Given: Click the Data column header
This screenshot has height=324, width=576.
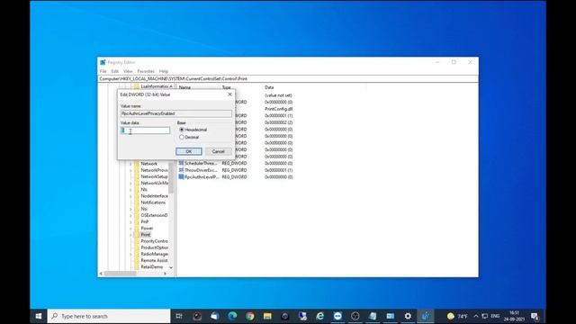Looking at the screenshot, I should click(269, 87).
